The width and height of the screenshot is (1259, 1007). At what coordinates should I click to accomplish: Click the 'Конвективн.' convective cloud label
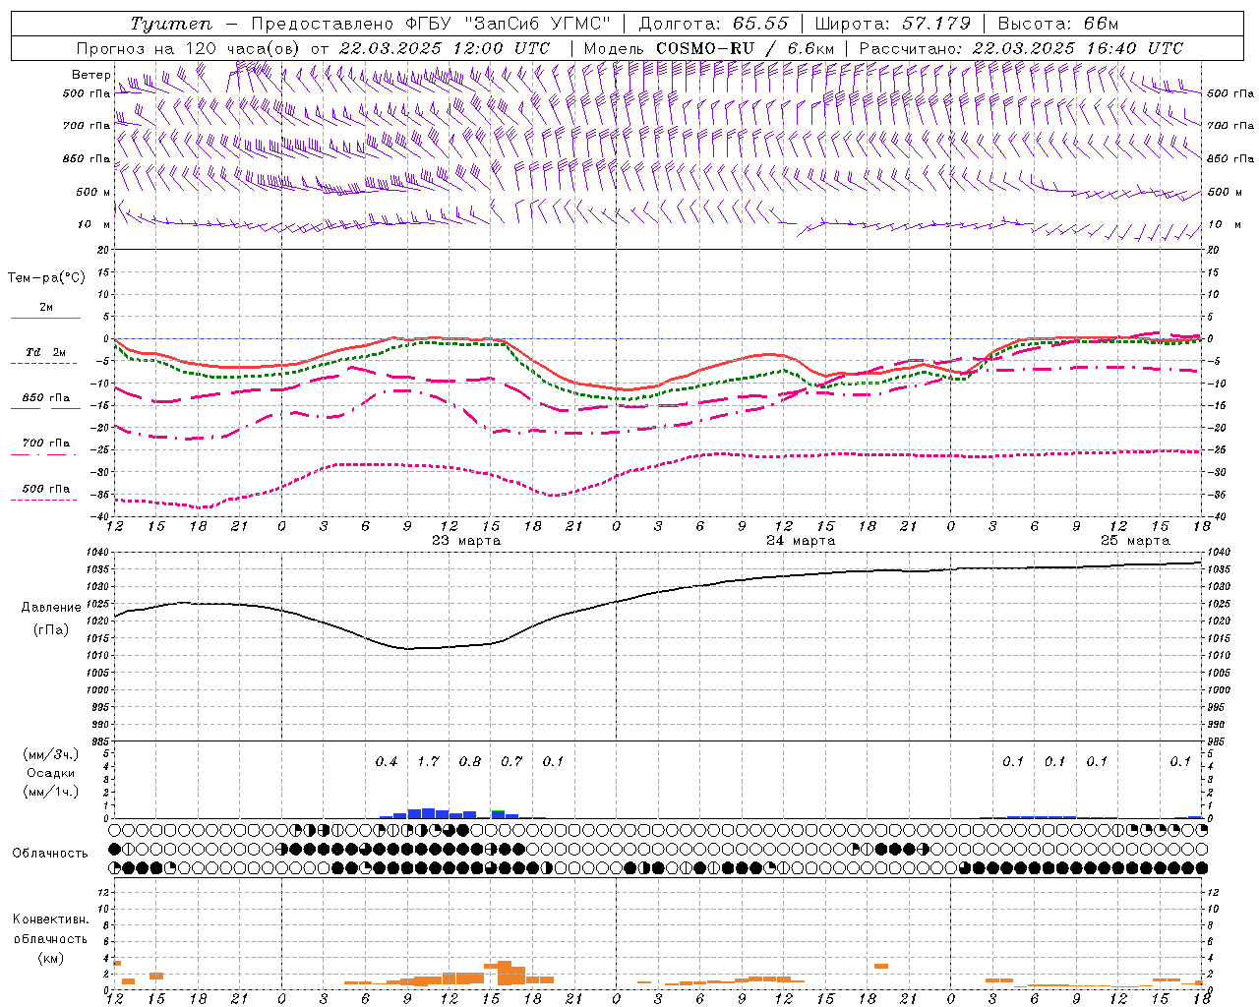point(50,919)
